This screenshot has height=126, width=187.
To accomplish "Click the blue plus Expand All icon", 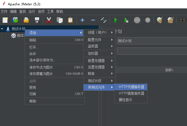I will coord(82,20).
